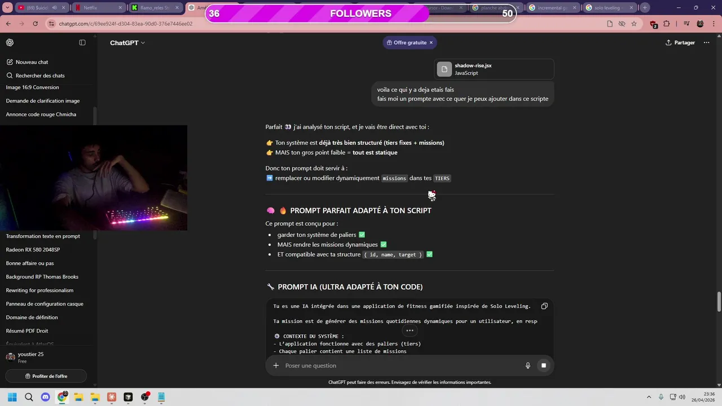This screenshot has width=722, height=406.
Task: Open chat Demande de clarification image
Action: click(x=43, y=101)
